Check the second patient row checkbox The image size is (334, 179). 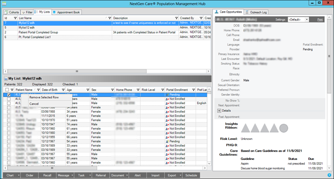click(9, 99)
